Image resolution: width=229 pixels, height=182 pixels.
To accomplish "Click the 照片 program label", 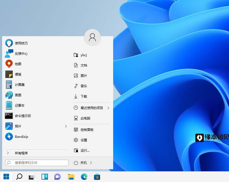I will (18, 126).
